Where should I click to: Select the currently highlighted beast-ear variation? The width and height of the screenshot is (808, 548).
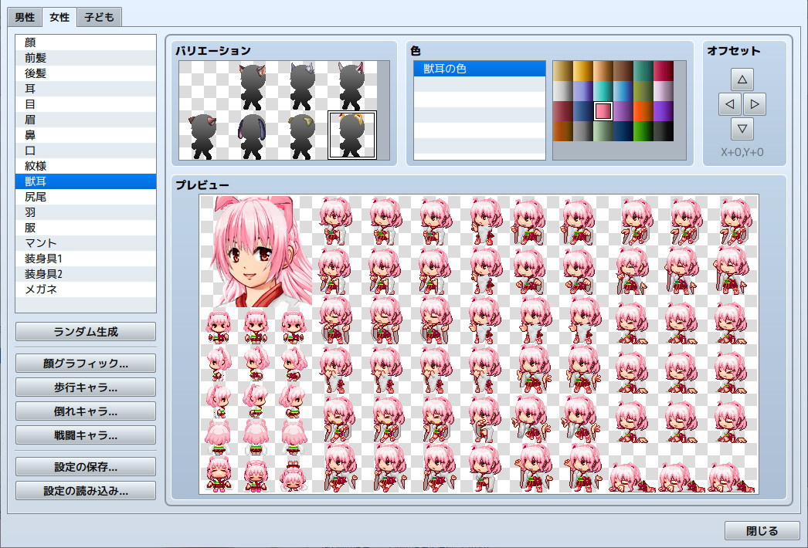pyautogui.click(x=351, y=133)
